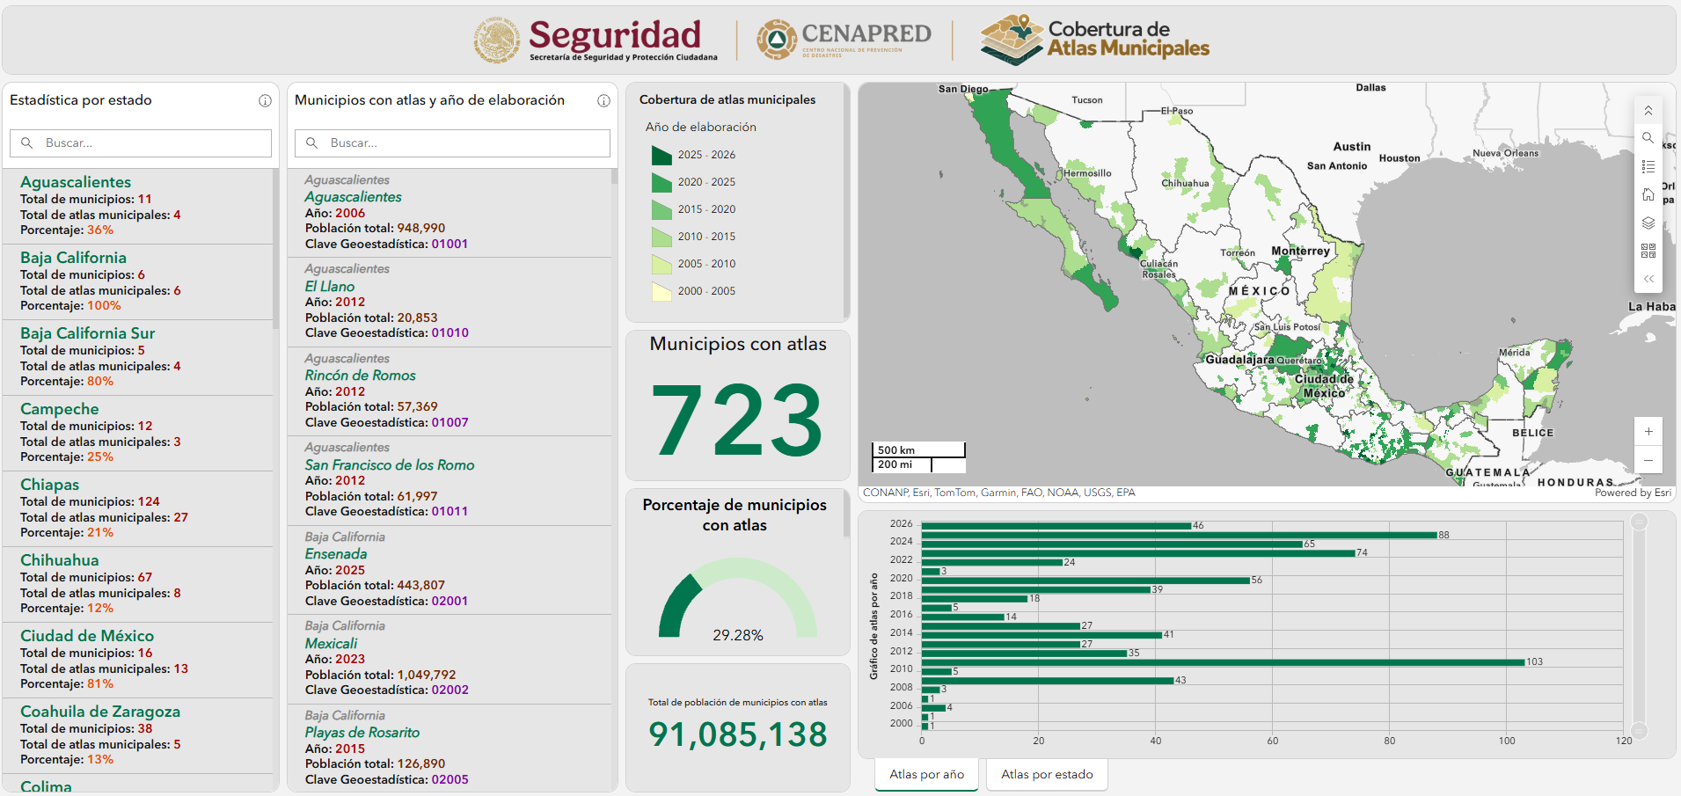
Task: Click top handle of chart vertical slider
Action: click(1639, 522)
